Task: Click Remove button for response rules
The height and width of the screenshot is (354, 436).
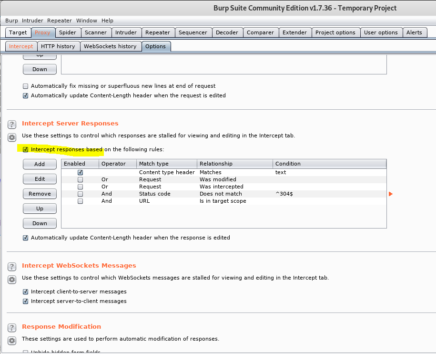Action: (40, 194)
